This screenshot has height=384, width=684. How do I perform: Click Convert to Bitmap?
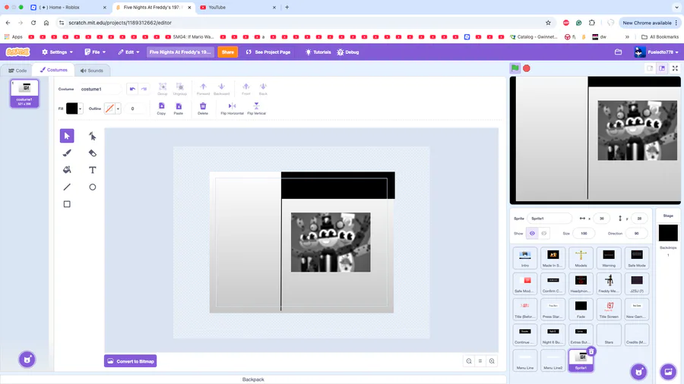(131, 361)
